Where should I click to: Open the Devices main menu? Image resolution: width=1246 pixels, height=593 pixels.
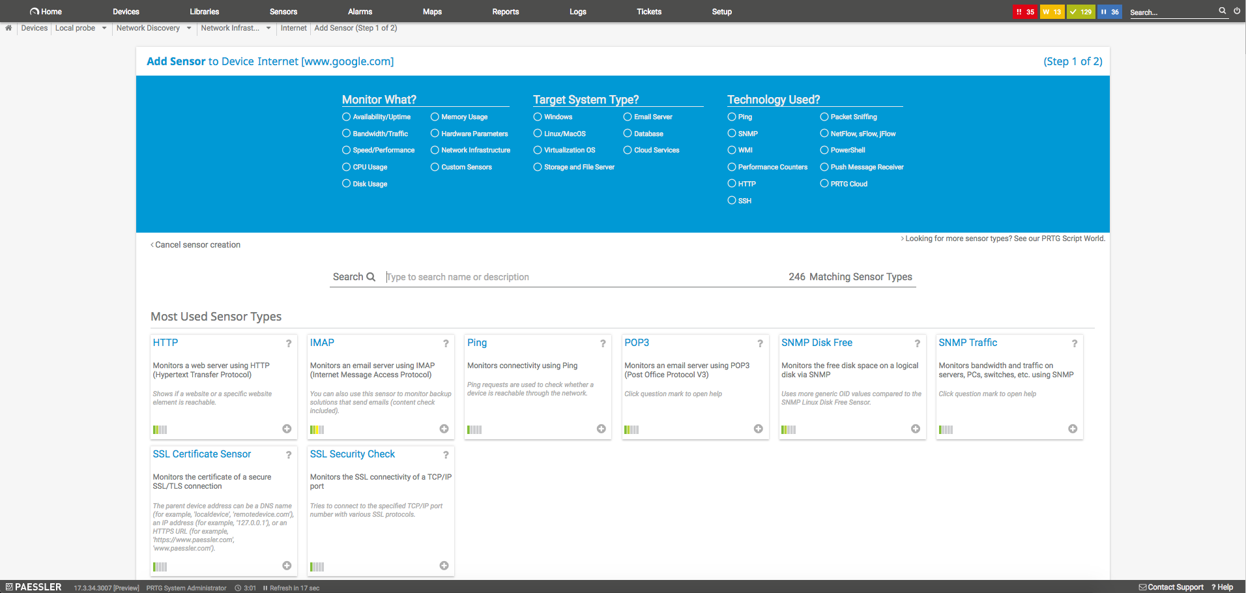click(x=126, y=12)
